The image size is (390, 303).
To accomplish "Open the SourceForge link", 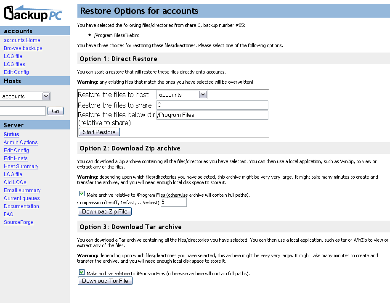I will click(x=19, y=222).
